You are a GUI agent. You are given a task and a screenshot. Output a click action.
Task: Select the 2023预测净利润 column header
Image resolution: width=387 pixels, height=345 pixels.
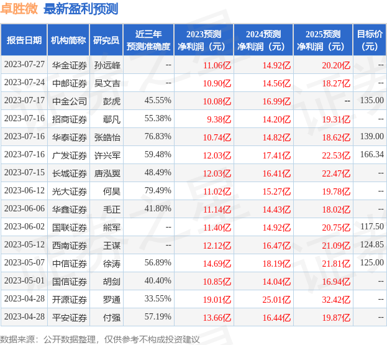tap(204, 40)
